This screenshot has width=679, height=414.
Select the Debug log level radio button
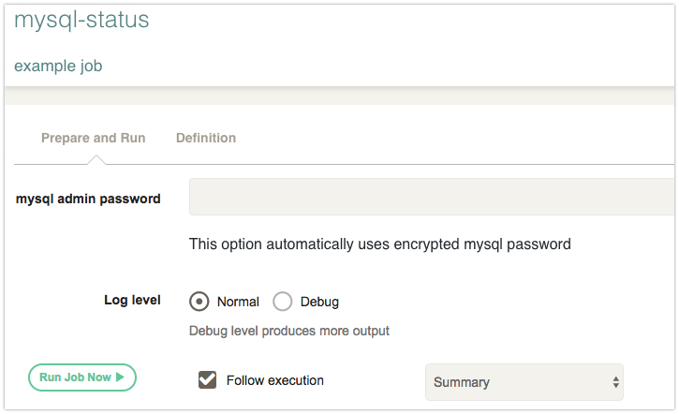[282, 302]
